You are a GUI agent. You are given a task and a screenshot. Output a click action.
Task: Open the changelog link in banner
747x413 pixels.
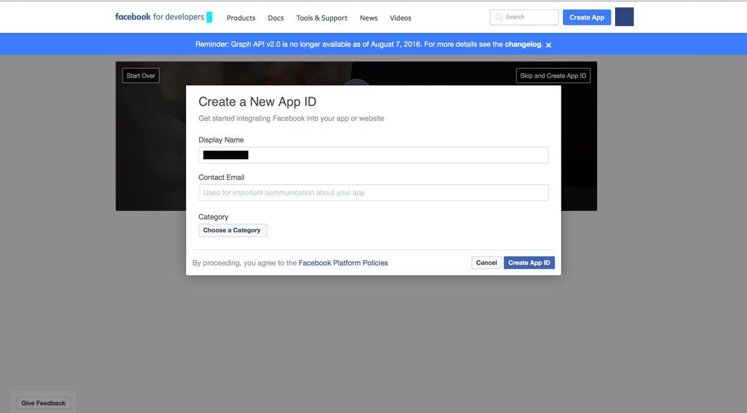524,45
